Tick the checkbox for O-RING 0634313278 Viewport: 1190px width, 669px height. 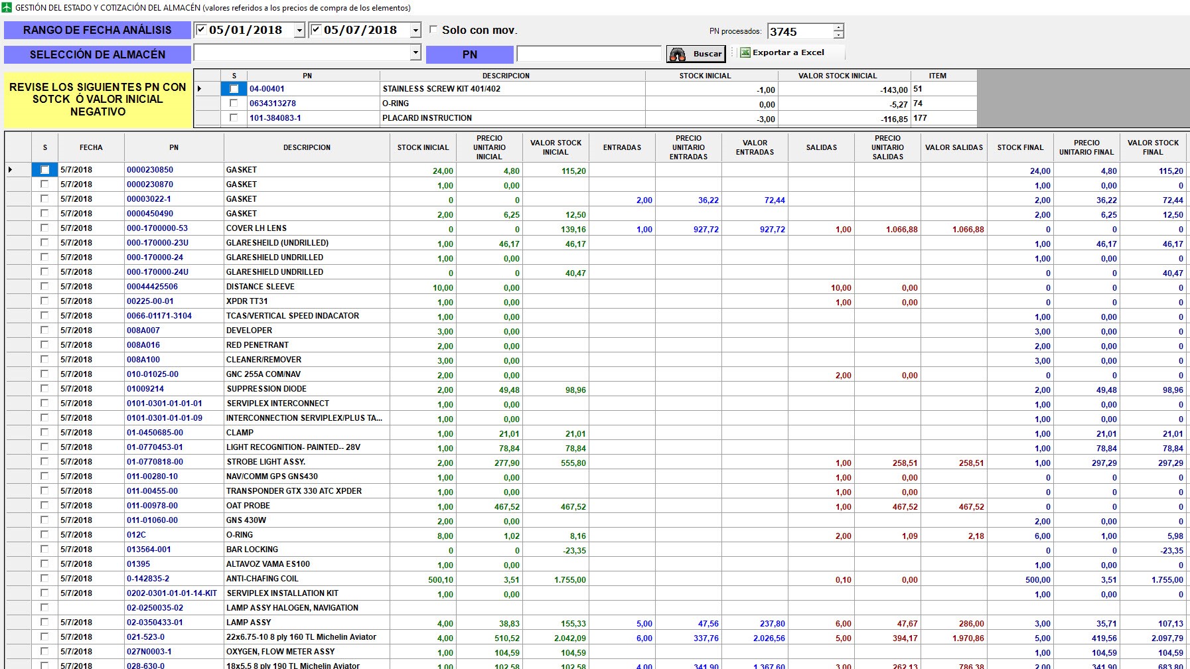[234, 104]
